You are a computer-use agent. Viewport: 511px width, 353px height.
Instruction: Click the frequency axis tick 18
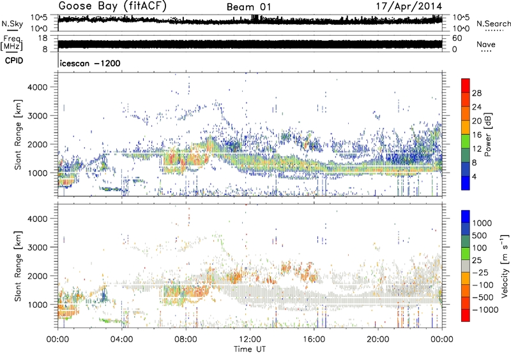click(x=42, y=38)
